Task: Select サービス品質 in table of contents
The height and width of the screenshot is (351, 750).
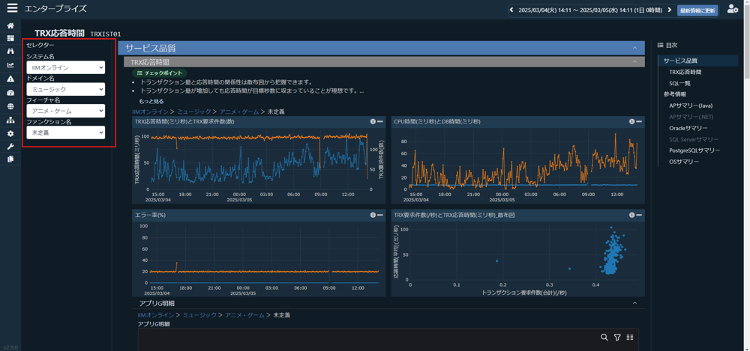Action: pos(680,61)
